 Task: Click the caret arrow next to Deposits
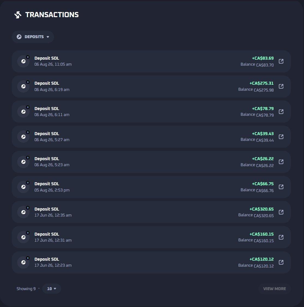pyautogui.click(x=48, y=37)
